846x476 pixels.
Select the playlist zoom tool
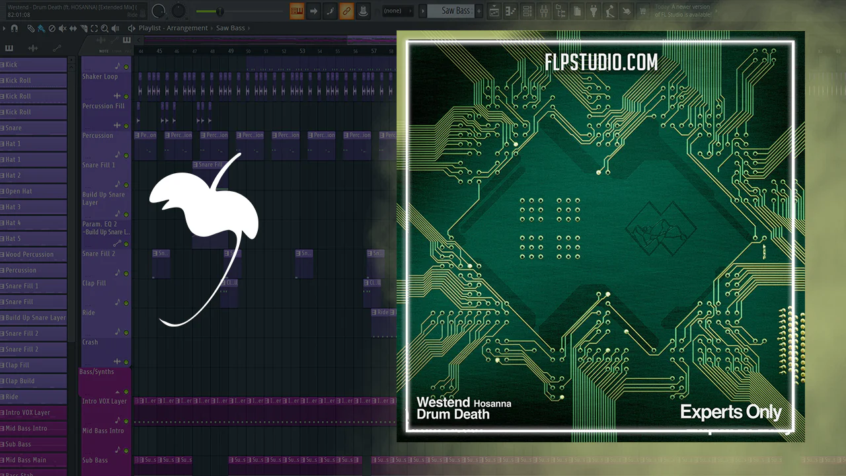point(105,28)
